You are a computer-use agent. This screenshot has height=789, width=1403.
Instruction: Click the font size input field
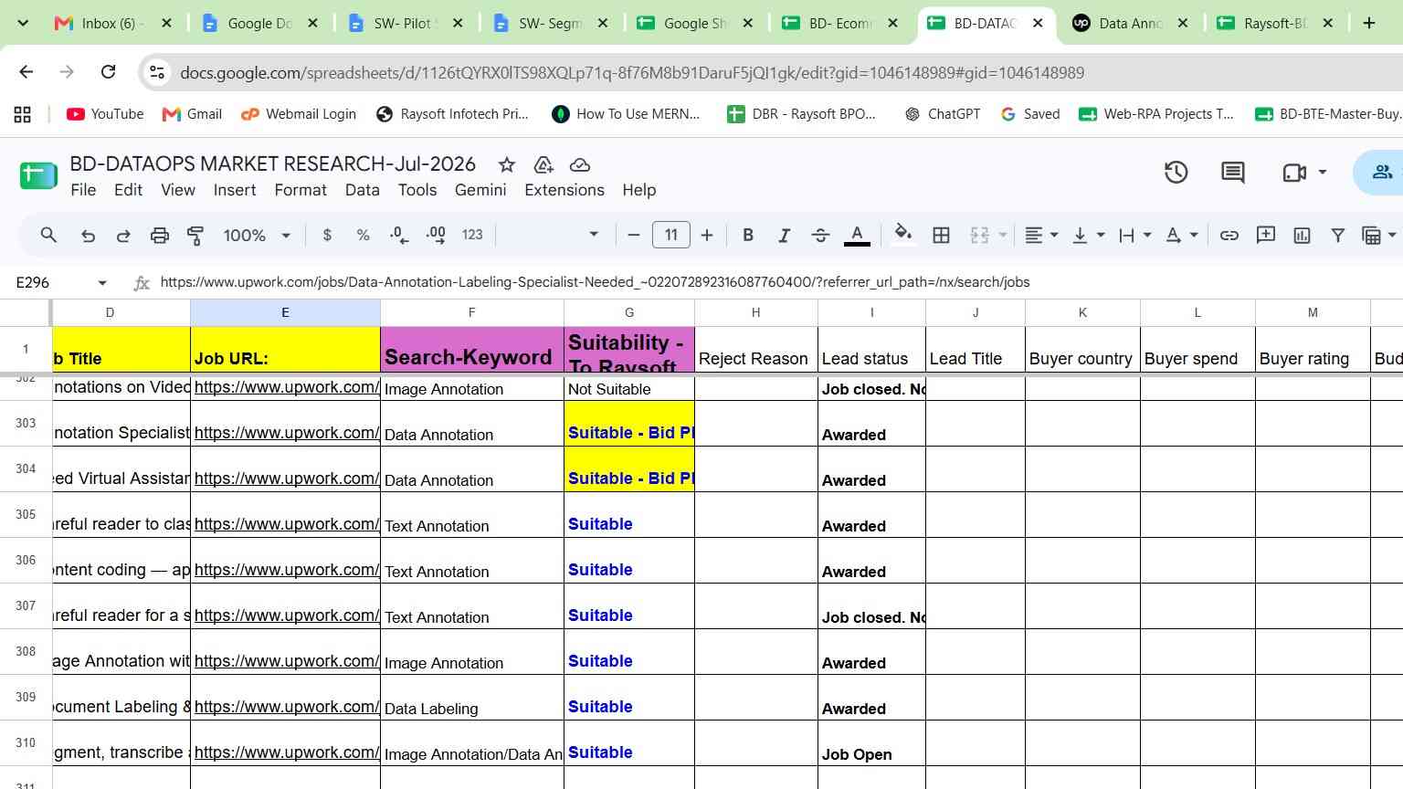[x=671, y=236]
